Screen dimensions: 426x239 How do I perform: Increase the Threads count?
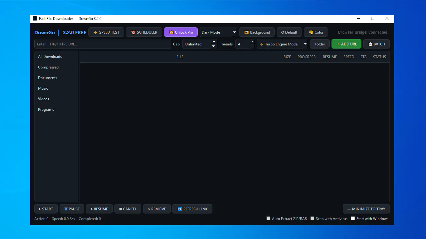pos(252,42)
